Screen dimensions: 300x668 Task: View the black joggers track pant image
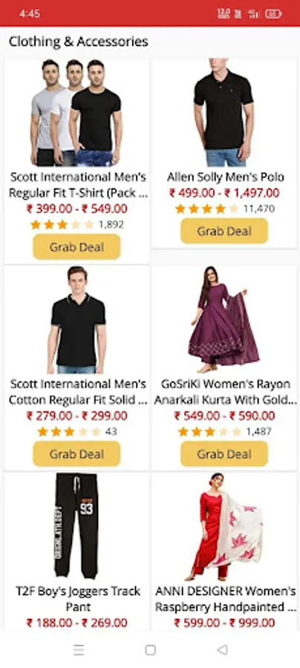76,526
